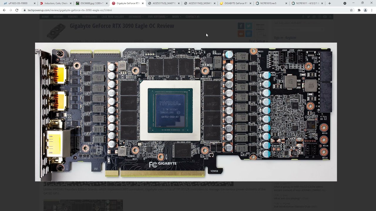376x211 pixels.
Task: Expand the DATABASES nav dropdown
Action: click(136, 17)
